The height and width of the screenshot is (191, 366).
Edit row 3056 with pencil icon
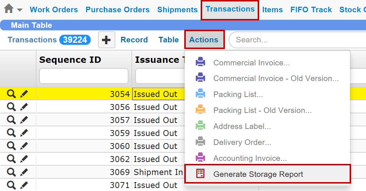click(24, 107)
